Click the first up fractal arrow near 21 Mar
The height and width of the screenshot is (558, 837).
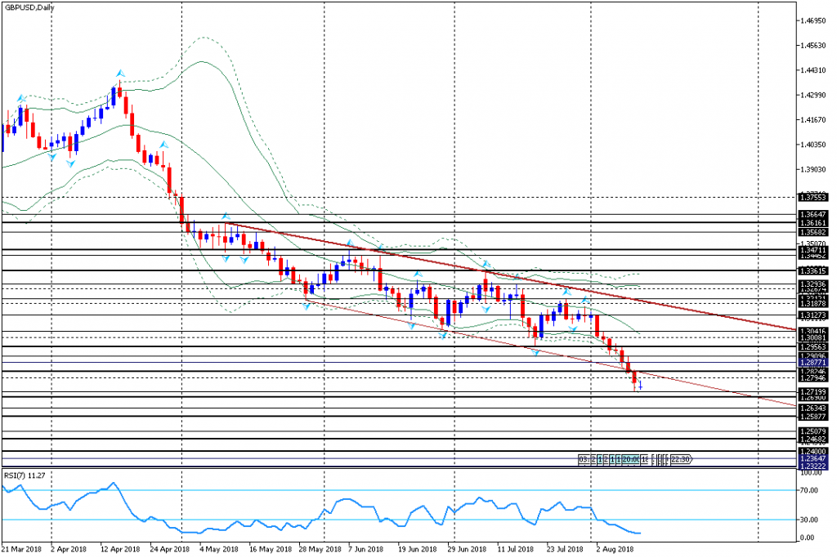click(21, 98)
